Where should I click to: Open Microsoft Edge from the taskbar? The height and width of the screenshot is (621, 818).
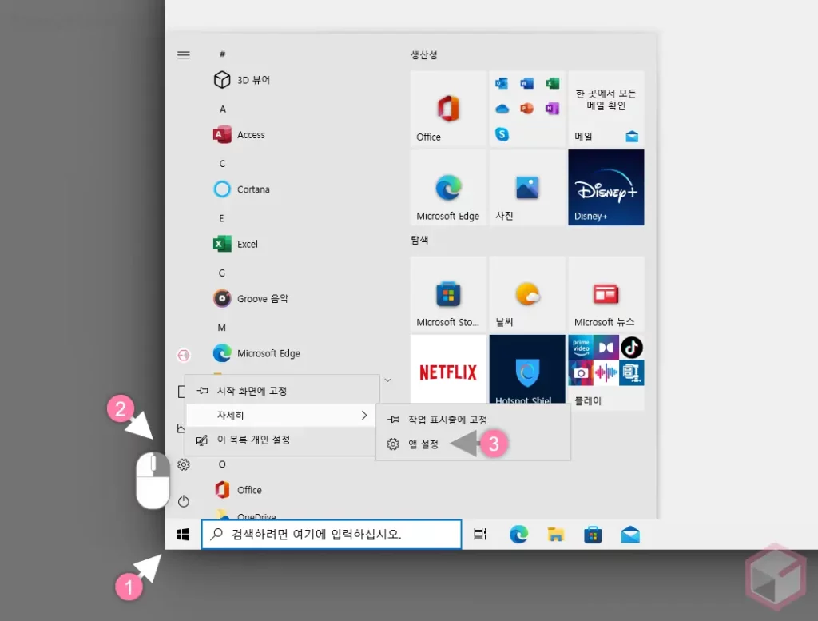click(518, 533)
